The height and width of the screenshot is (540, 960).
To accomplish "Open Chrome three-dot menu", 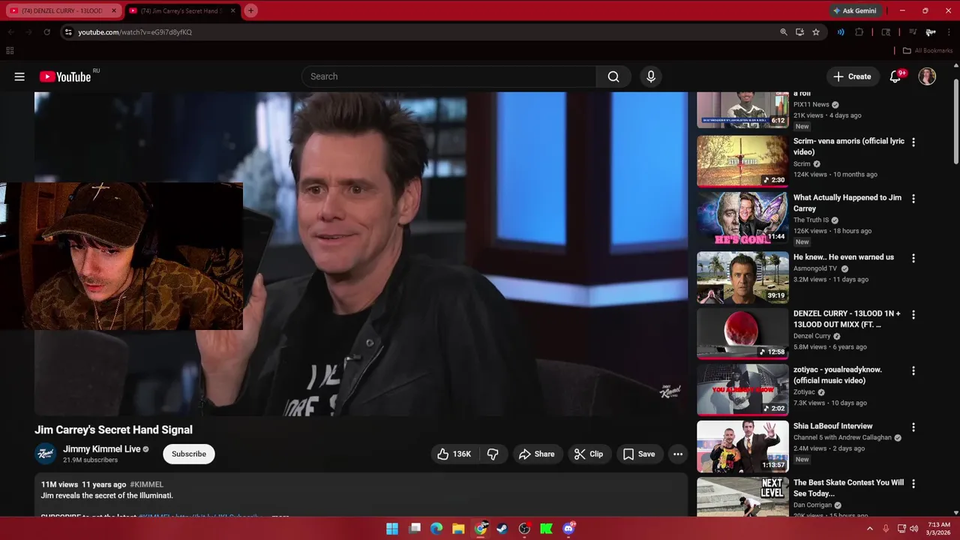I will coord(949,32).
